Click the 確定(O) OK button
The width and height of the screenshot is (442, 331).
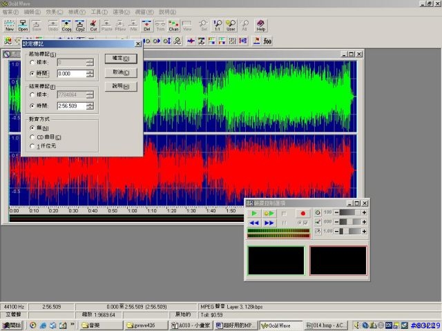click(121, 59)
